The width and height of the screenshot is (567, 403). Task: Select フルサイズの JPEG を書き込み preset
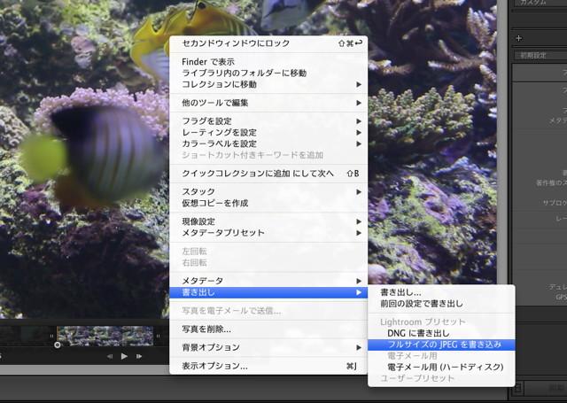tap(439, 344)
